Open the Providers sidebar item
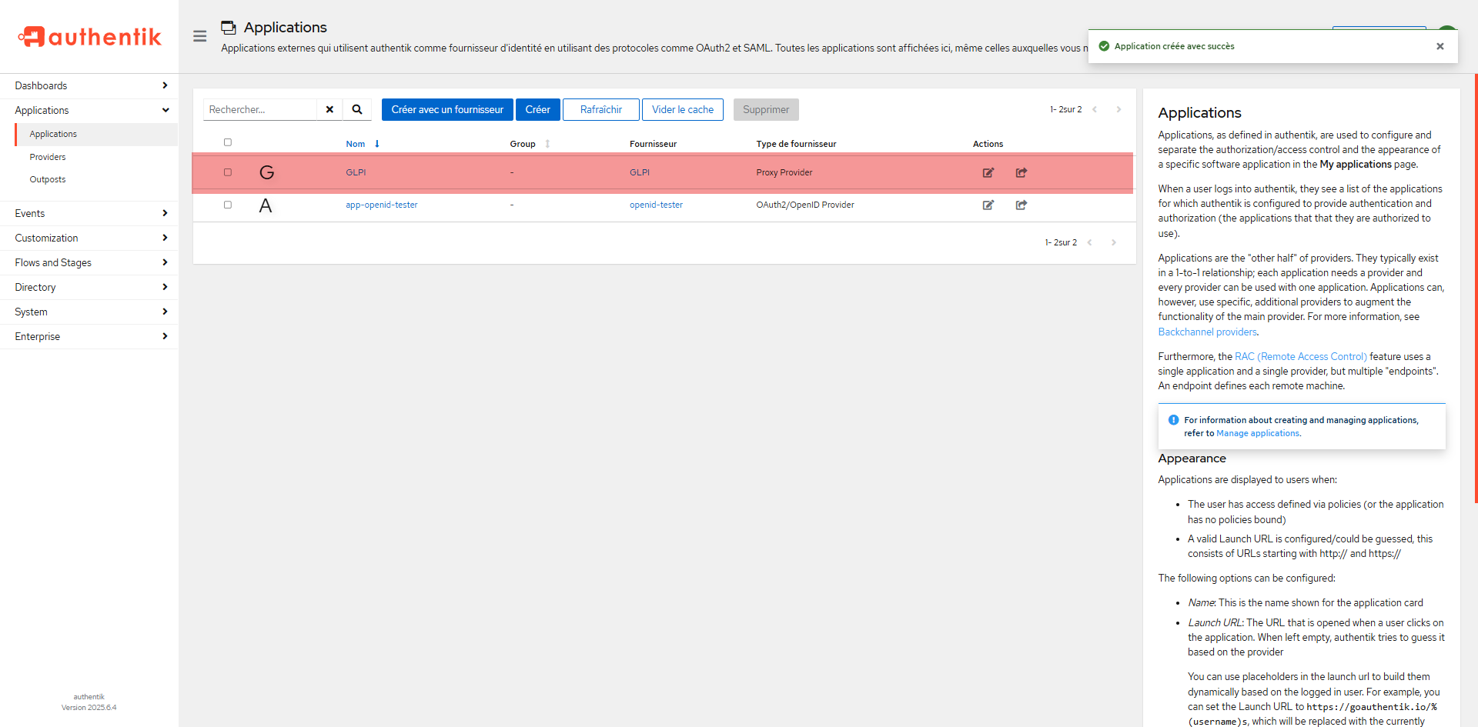The width and height of the screenshot is (1478, 727). click(x=48, y=157)
